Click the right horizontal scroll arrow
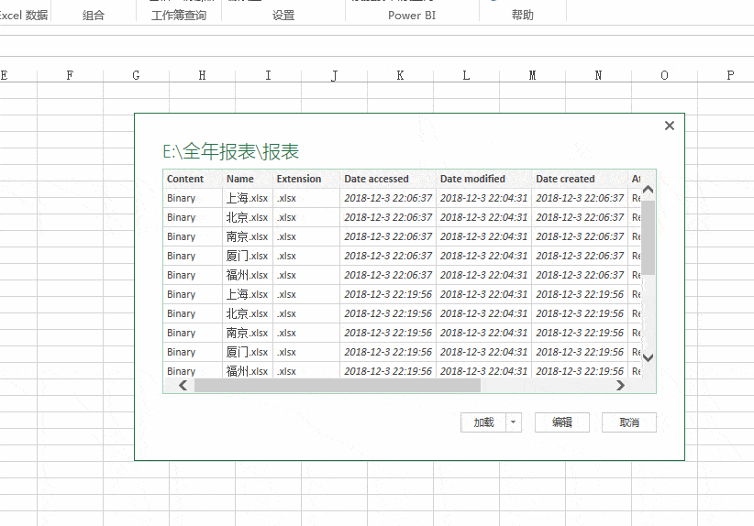 click(620, 385)
